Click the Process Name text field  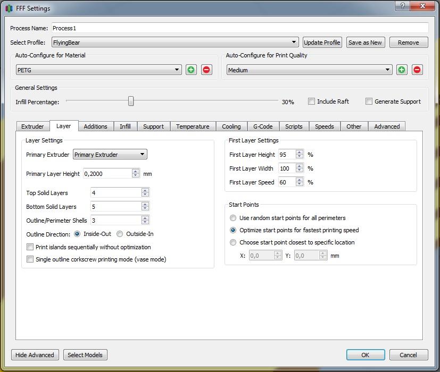(x=239, y=28)
